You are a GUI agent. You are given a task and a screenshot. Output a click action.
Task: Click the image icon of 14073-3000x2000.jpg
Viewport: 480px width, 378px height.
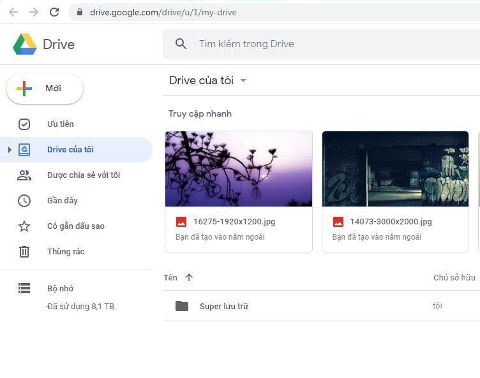pos(338,222)
